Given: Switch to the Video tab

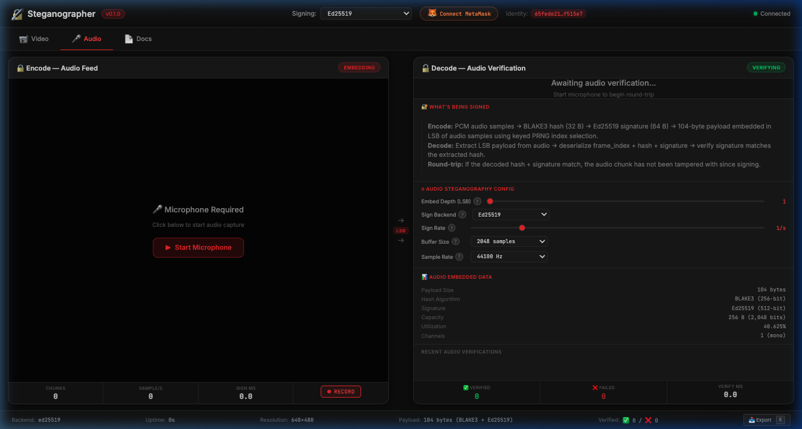Looking at the screenshot, I should [x=34, y=39].
